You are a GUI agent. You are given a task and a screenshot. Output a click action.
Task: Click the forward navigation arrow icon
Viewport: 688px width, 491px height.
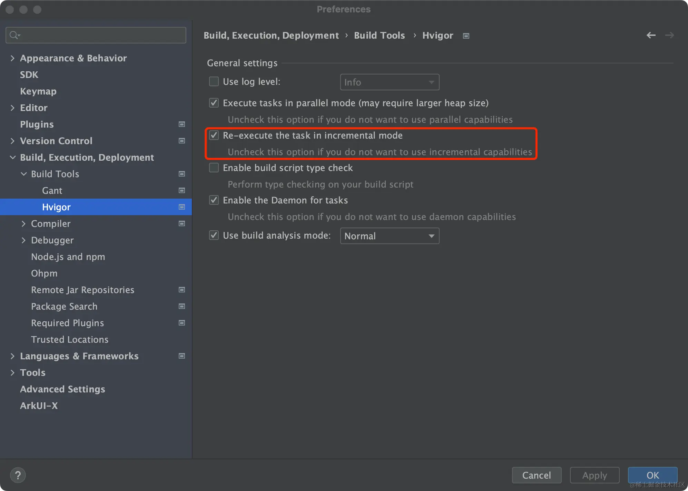[669, 35]
